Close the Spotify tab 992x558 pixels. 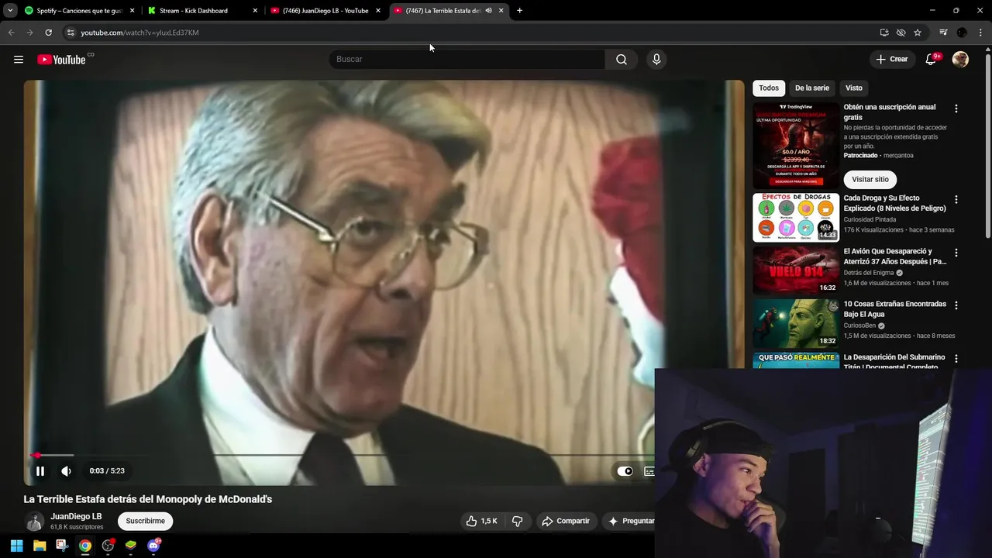(132, 11)
